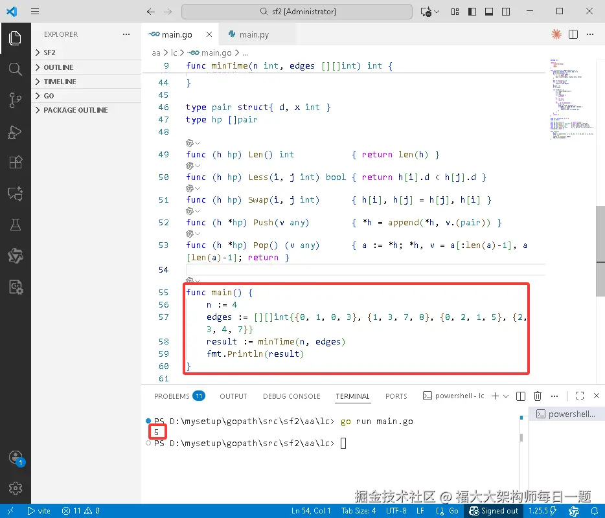Toggle the Panel layout button
Image resolution: width=605 pixels, height=518 pixels.
coord(489,12)
